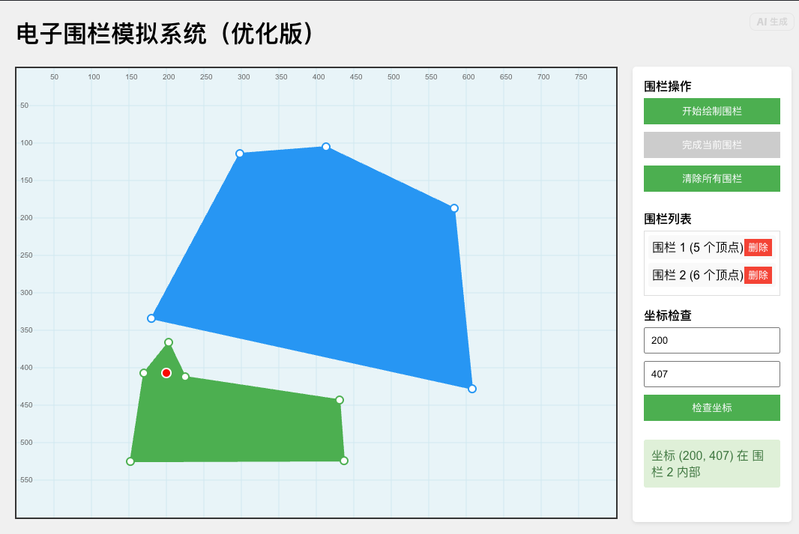Click the AI 生成 badge at top right
Viewport: 799px width, 534px height.
[772, 22]
